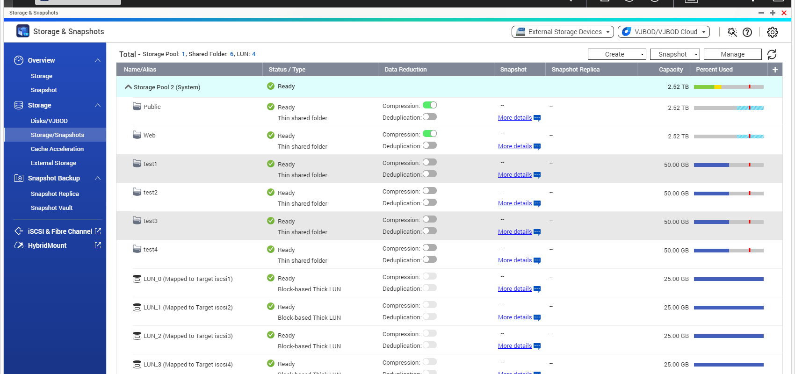The image size is (795, 374).
Task: Enable Compression on test1 folder
Action: (x=430, y=162)
